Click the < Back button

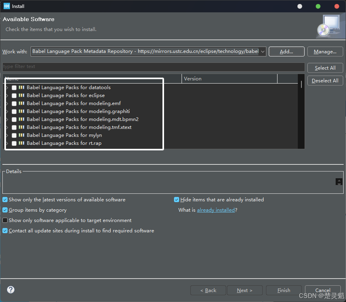pyautogui.click(x=208, y=290)
